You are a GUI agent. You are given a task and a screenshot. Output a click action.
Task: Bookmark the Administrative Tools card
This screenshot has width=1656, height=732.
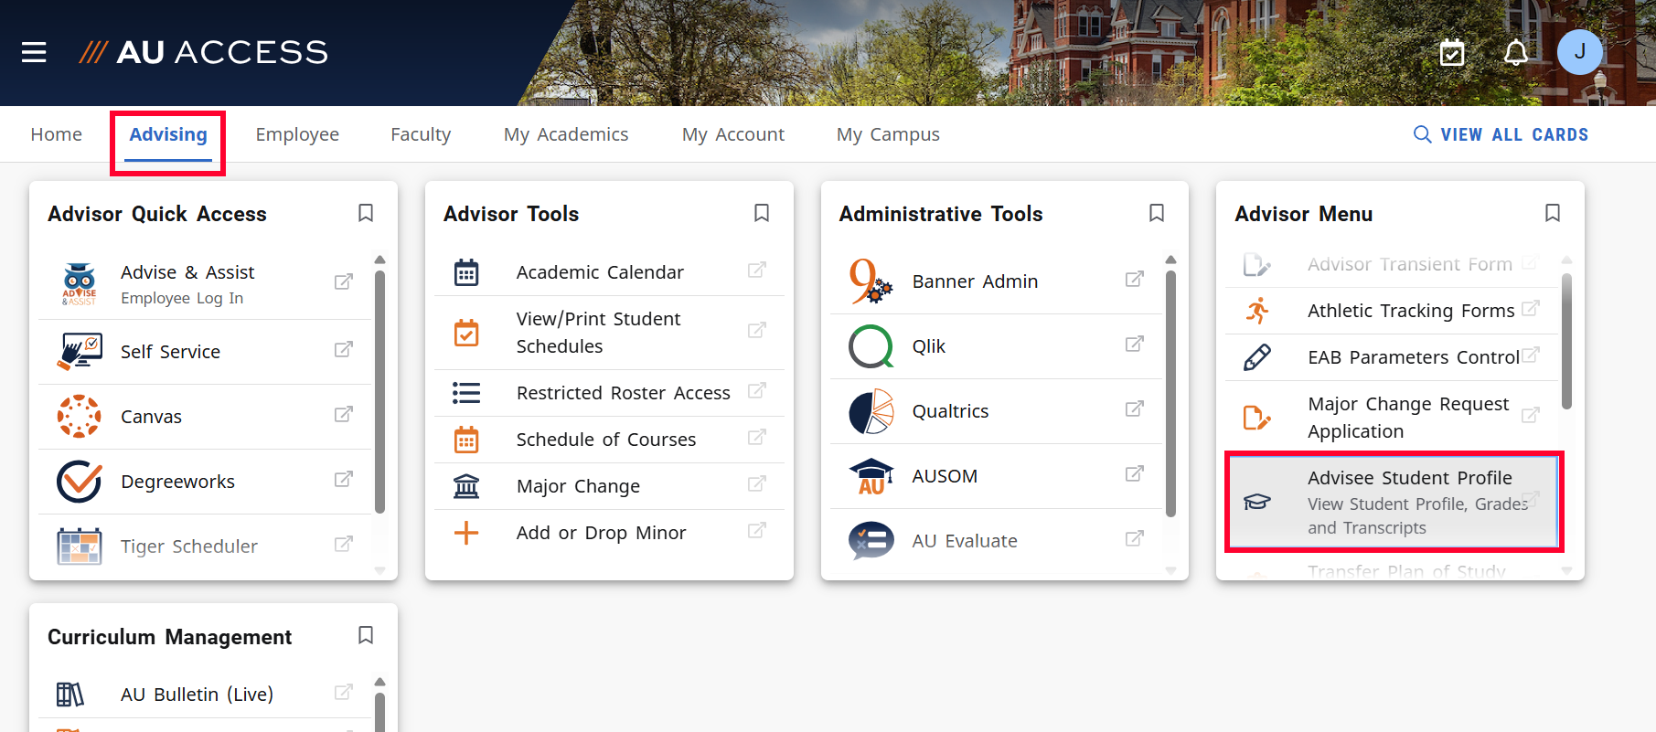(1157, 213)
